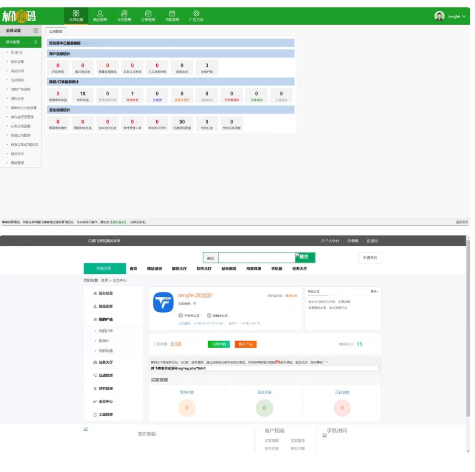Open the tengfei user account dropdown
The image size is (475, 472).
[x=450, y=16]
